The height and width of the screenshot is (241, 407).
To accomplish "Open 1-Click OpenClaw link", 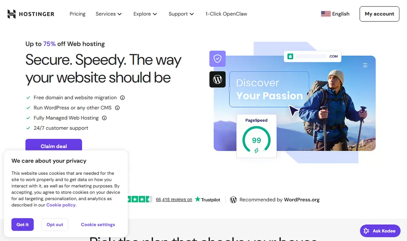I will click(226, 14).
